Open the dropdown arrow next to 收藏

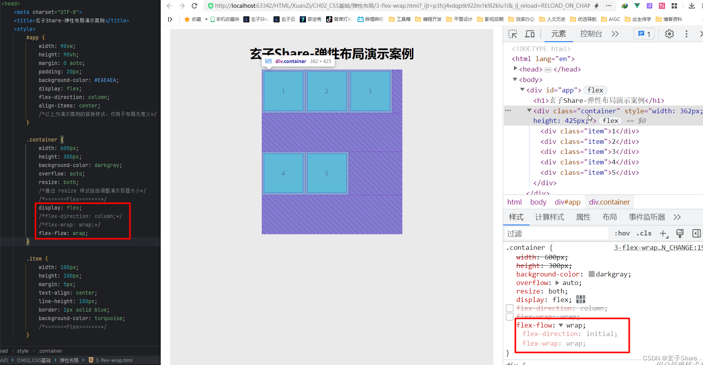206,19
